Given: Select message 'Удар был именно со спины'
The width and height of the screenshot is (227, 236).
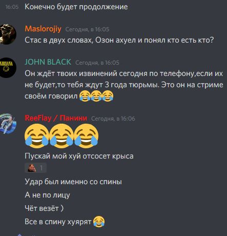Looking at the screenshot, I should (x=73, y=182).
